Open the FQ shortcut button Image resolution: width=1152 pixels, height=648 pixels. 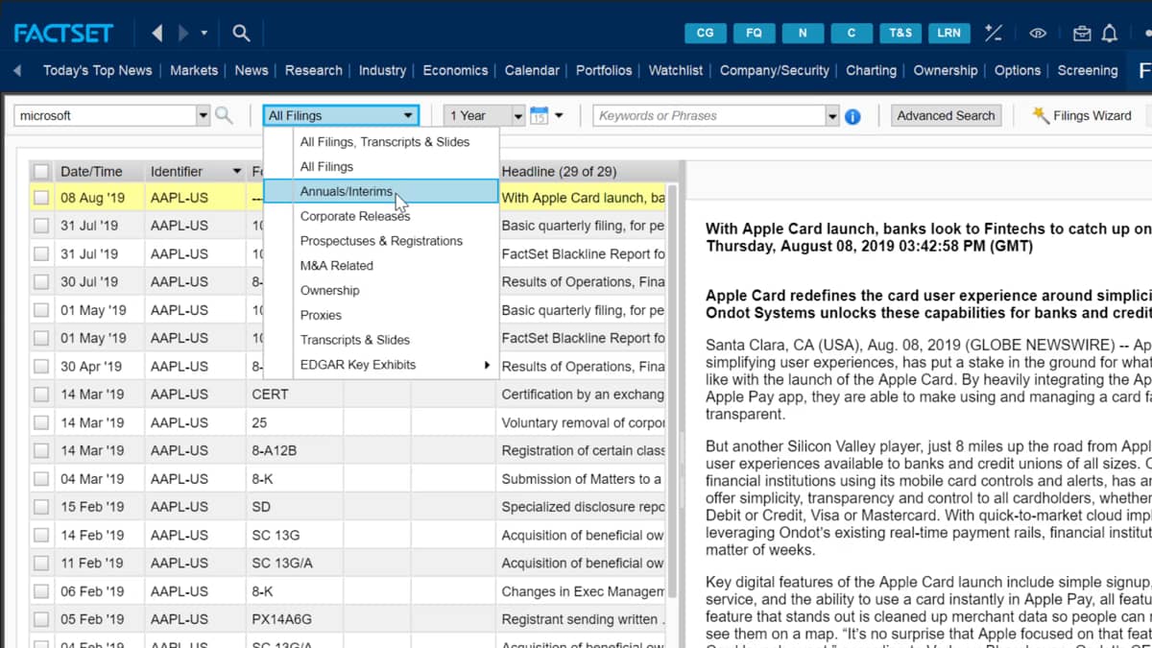[754, 33]
